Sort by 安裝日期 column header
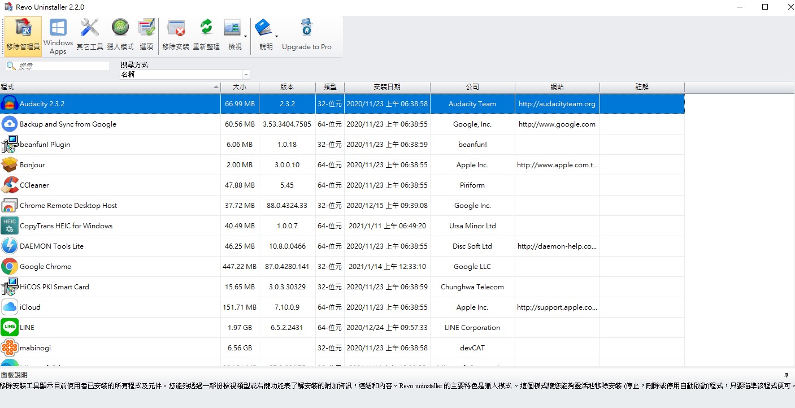The height and width of the screenshot is (408, 795). click(x=387, y=87)
